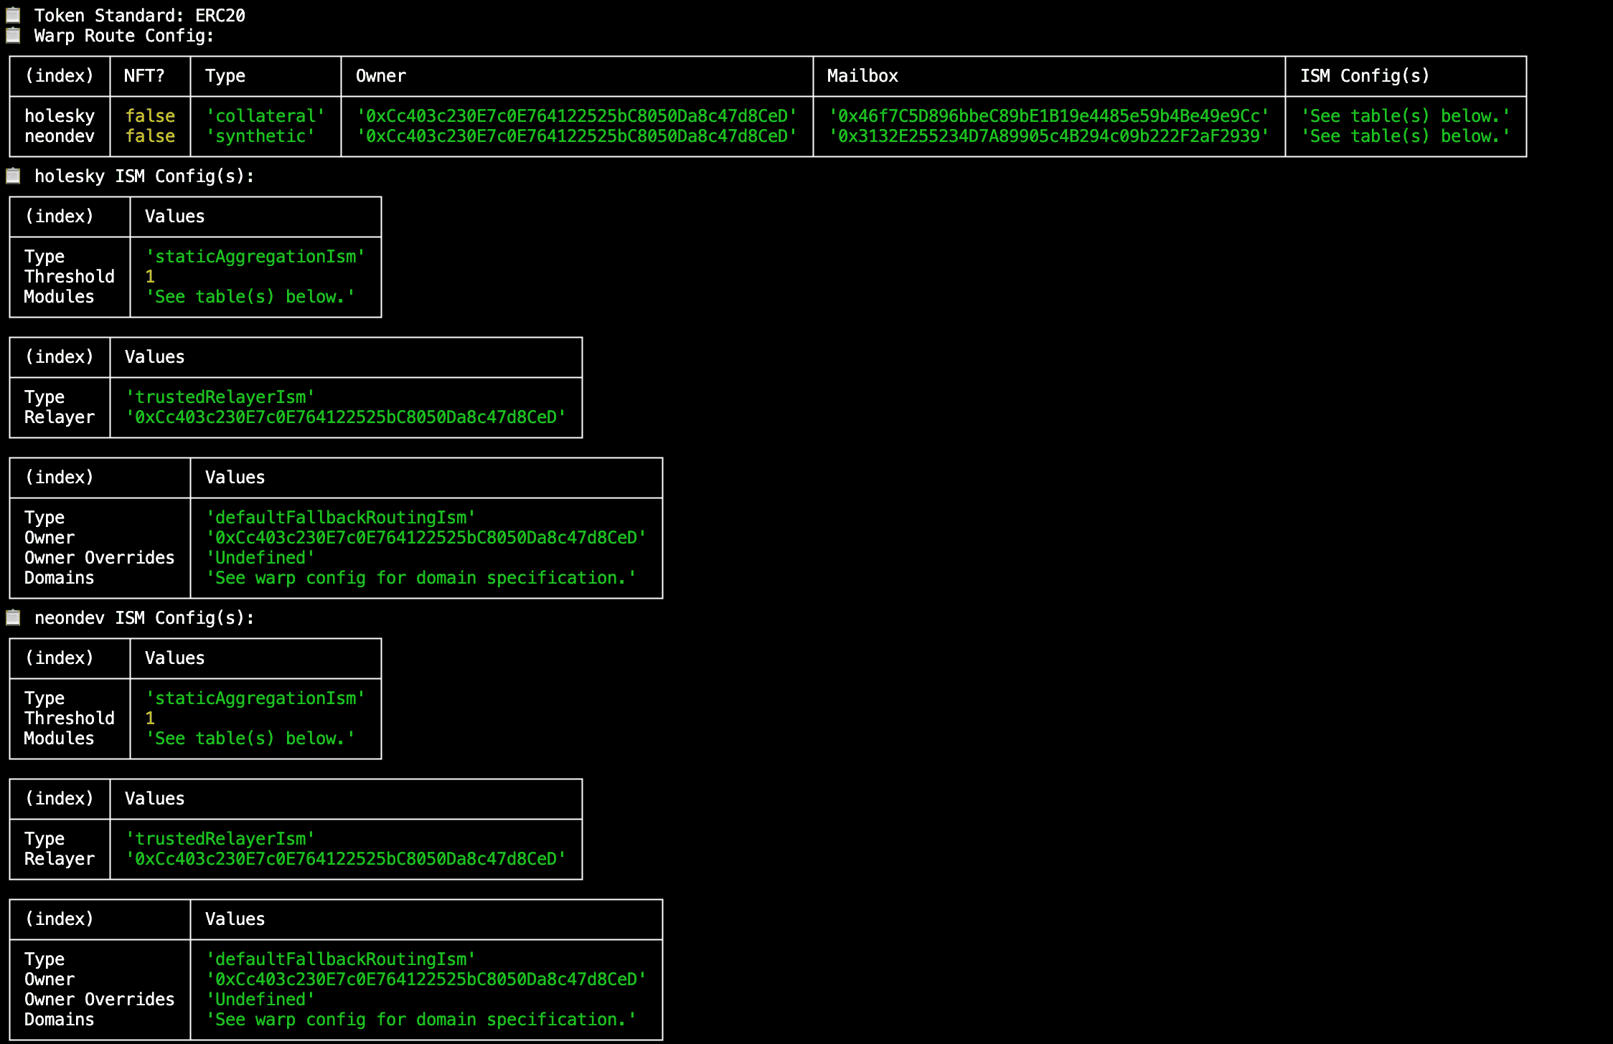Select the 'holesky ISM Config(s):' heading

pos(144,176)
